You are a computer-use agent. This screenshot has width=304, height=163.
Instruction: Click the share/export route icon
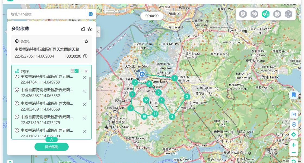[83, 29]
